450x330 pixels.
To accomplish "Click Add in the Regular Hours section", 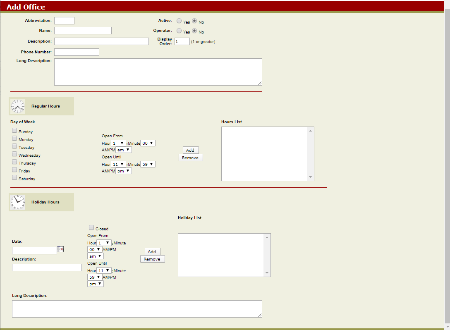I will coord(190,150).
